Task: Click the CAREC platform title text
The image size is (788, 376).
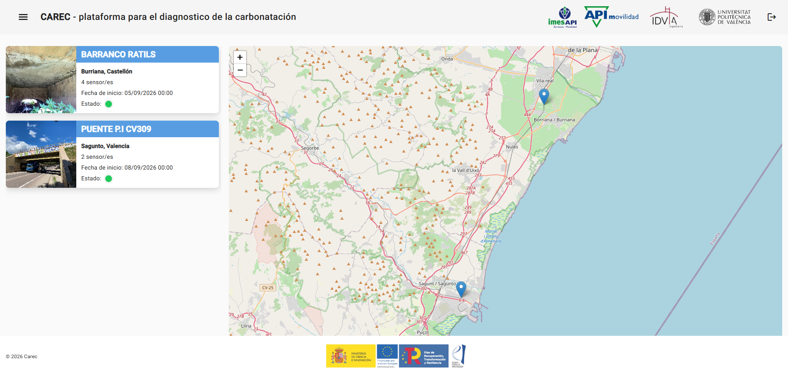Action: (168, 17)
